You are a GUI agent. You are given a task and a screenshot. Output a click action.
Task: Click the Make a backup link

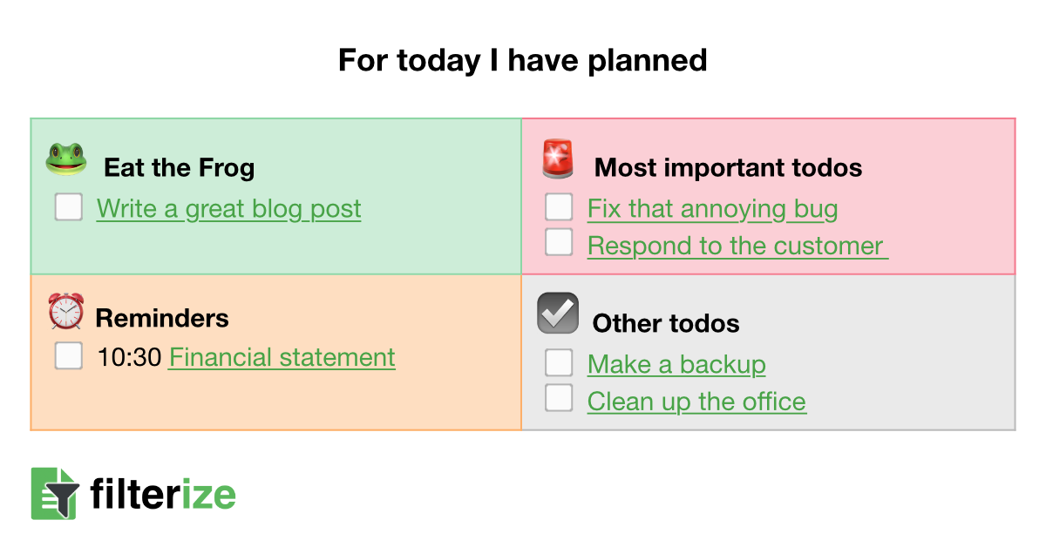click(x=676, y=364)
